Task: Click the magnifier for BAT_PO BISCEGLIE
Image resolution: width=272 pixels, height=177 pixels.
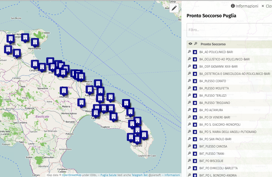Action: pyautogui.click(x=189, y=160)
